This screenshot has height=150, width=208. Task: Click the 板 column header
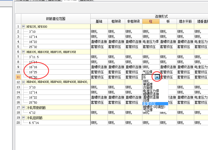click(168, 21)
